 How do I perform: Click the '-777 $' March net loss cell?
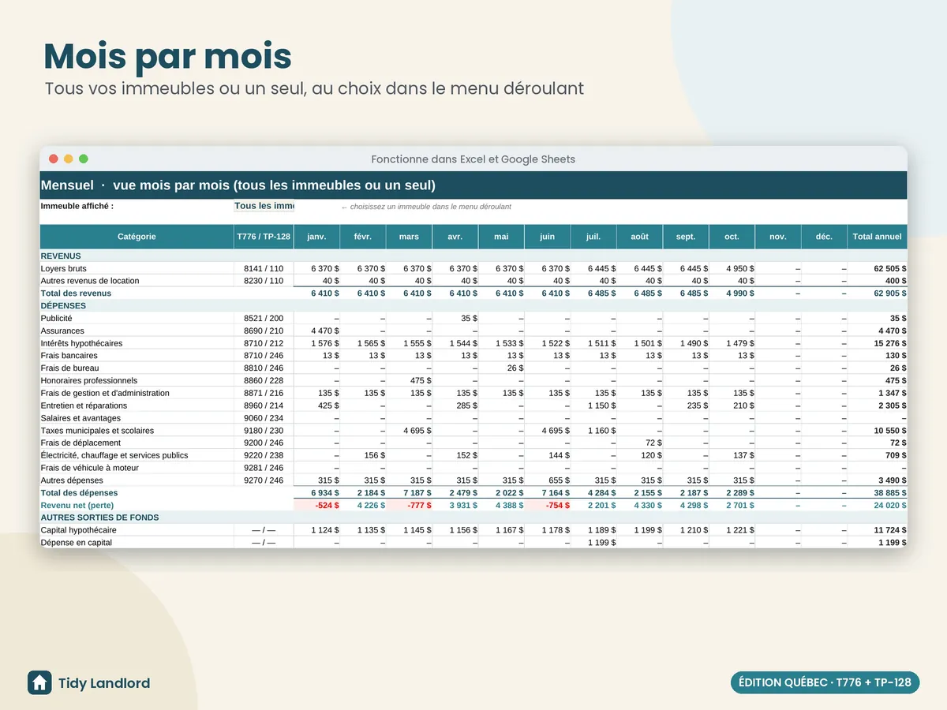(x=410, y=505)
